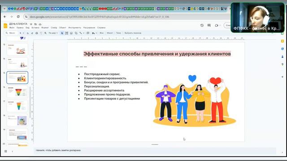The height and width of the screenshot is (161, 287).
Task: Select slide 19 thumbnail
Action: (x=17, y=134)
